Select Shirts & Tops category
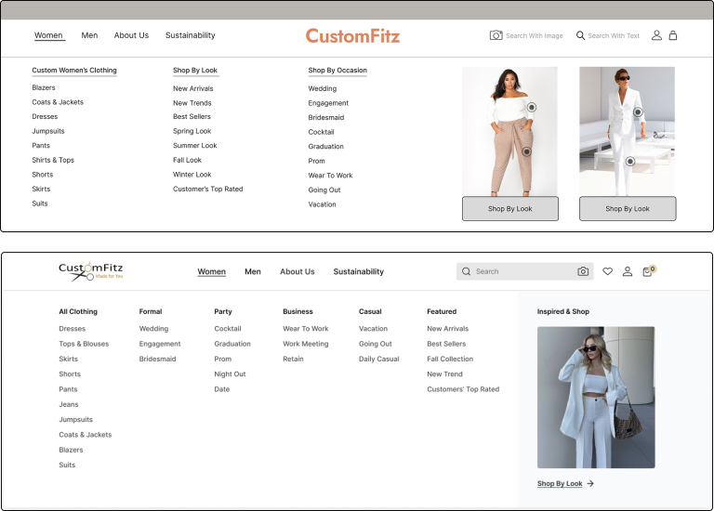The height and width of the screenshot is (511, 714). pos(53,160)
